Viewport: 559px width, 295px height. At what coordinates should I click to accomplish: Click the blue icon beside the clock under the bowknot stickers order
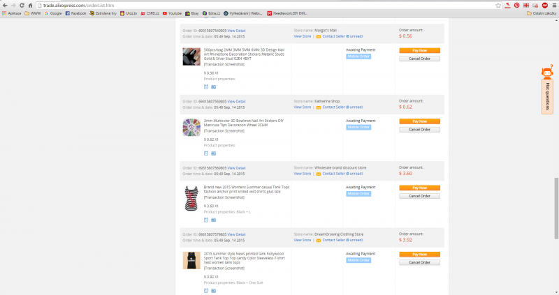click(x=213, y=153)
